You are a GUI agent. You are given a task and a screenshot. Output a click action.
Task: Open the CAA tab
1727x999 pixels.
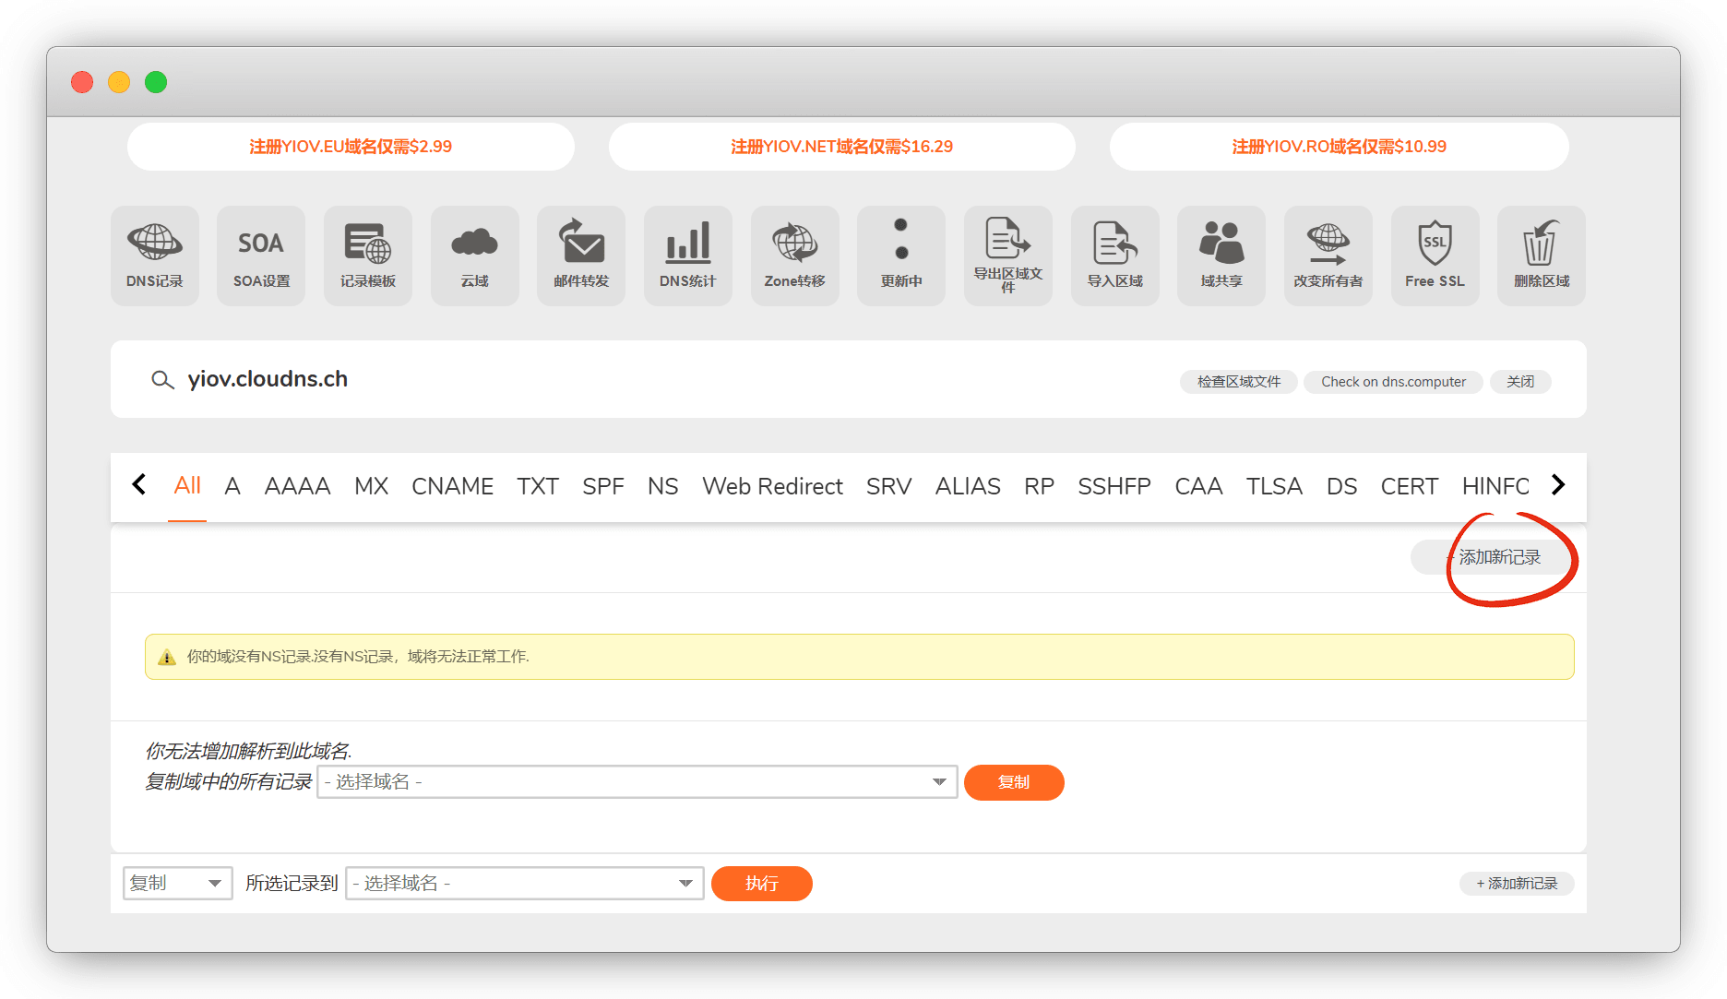click(1198, 486)
